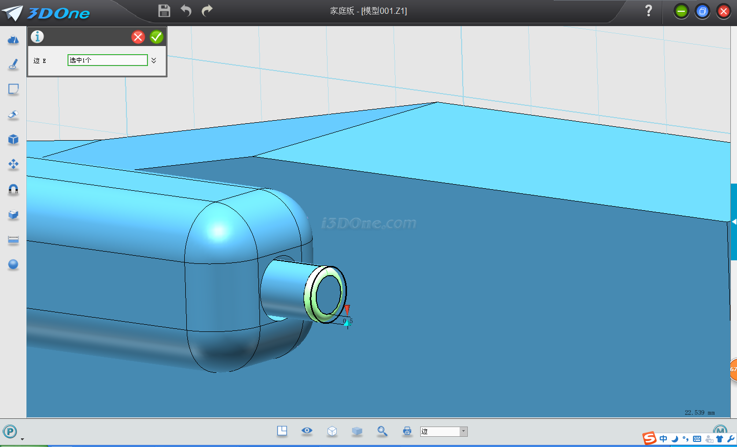Open the basic entities shapes tool

click(13, 39)
